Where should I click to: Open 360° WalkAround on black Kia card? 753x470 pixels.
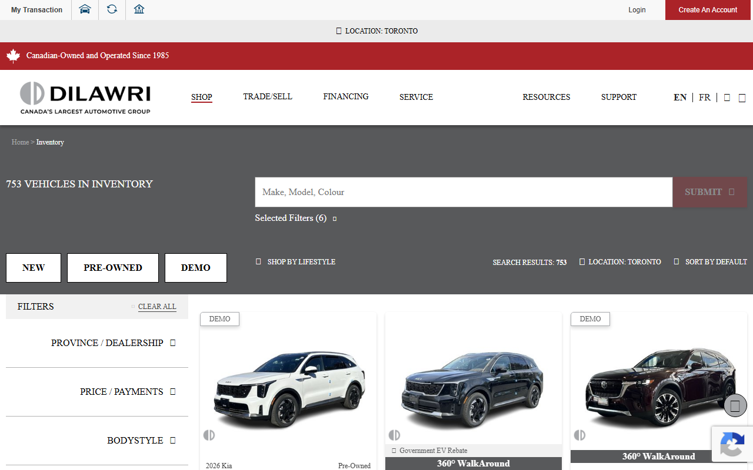[474, 464]
